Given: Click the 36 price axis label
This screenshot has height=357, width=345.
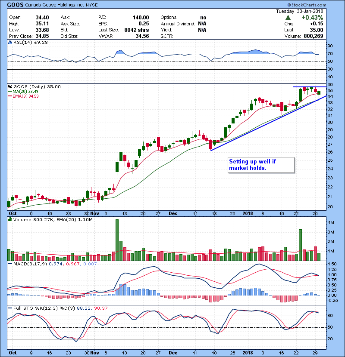Looking at the screenshot, I should pos(330,85).
